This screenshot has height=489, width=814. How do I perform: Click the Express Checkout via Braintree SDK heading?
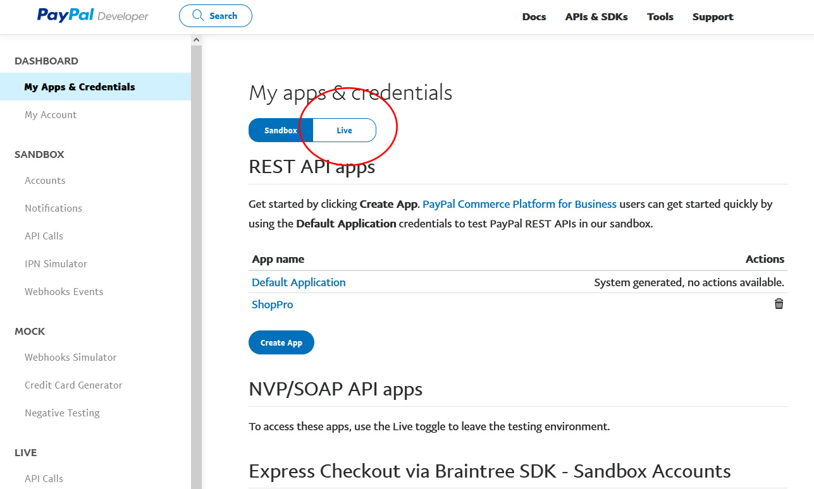pos(490,471)
